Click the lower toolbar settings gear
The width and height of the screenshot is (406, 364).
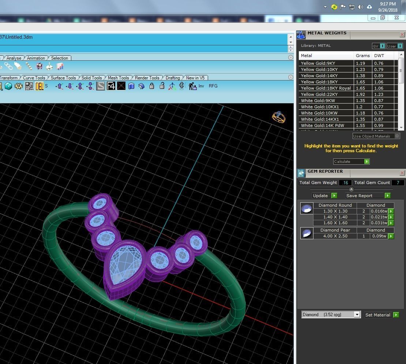[291, 77]
